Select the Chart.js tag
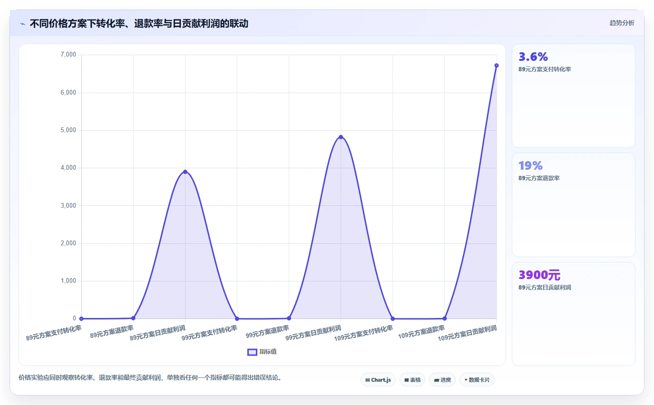This screenshot has width=654, height=405. click(378, 380)
